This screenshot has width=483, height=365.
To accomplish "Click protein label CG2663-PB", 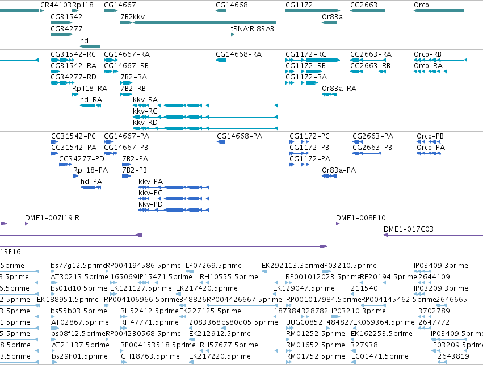I will 372,148.
